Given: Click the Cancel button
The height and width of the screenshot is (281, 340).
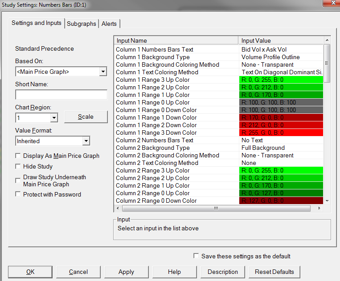Looking at the screenshot, I should tap(78, 272).
